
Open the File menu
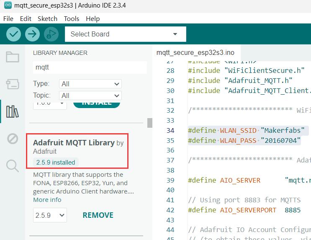tap(8, 19)
